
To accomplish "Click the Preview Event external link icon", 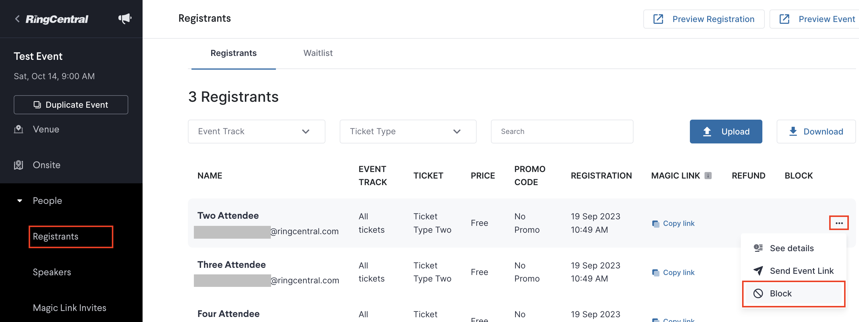I will (x=784, y=19).
